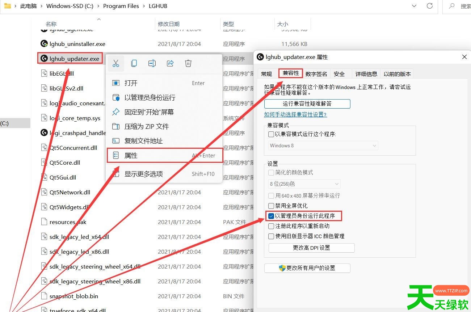This screenshot has height=312, width=471.
Task: Click the Properties icon beside 属性
Action: pyautogui.click(x=116, y=156)
